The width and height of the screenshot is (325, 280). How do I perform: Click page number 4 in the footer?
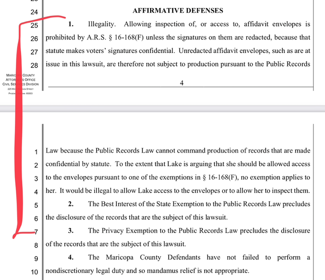182,83
